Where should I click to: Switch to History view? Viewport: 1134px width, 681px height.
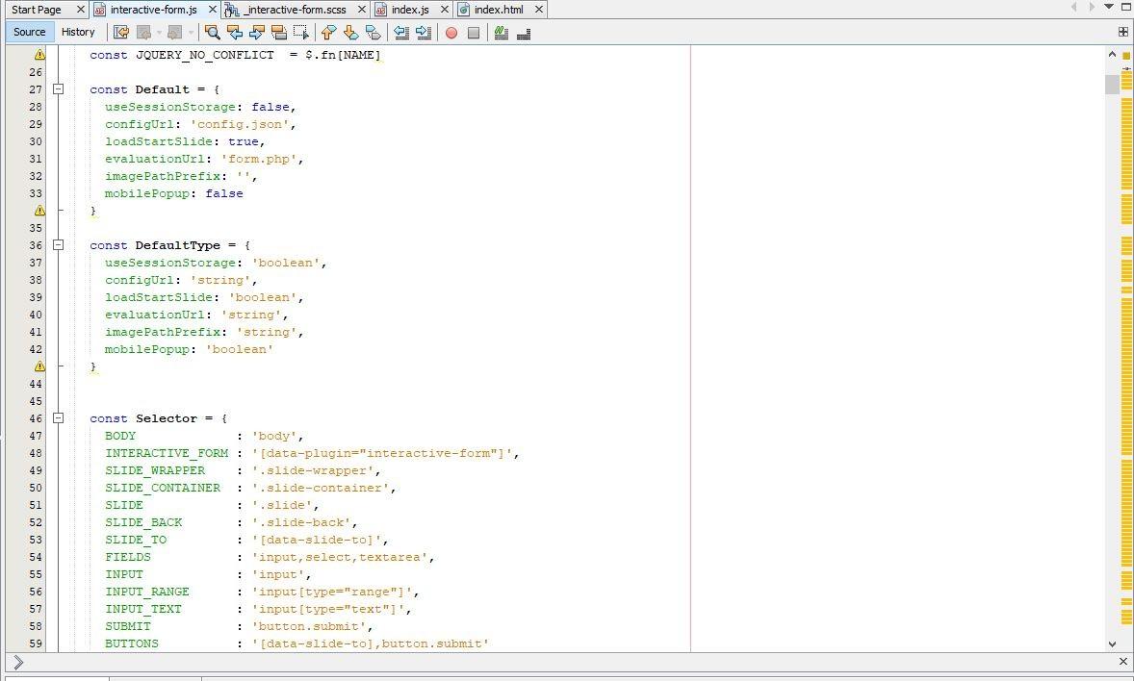pos(78,32)
